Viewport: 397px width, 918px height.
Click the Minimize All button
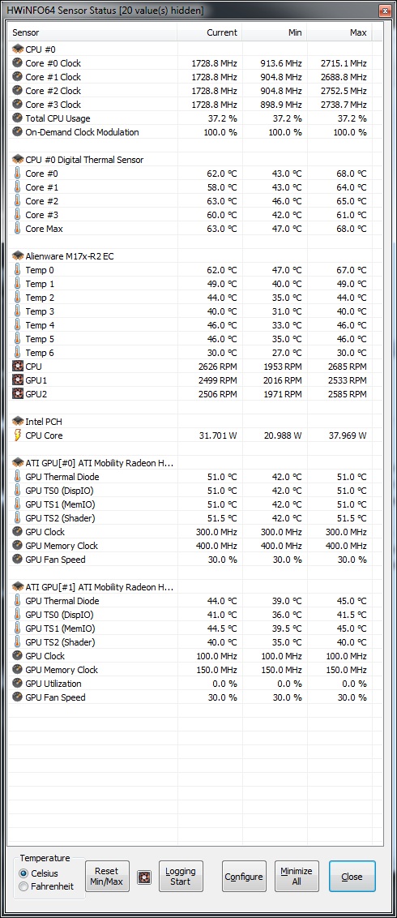pos(297,877)
